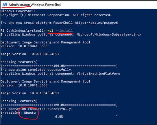Screen dimensions: 157x125
Task: Click the Try the new cross-platform PowerShell text
Action: click(x=37, y=23)
